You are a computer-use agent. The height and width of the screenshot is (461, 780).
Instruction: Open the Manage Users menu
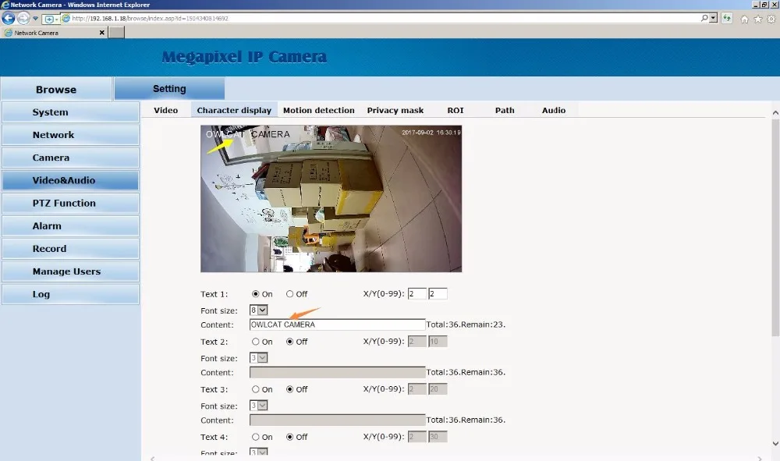[70, 271]
